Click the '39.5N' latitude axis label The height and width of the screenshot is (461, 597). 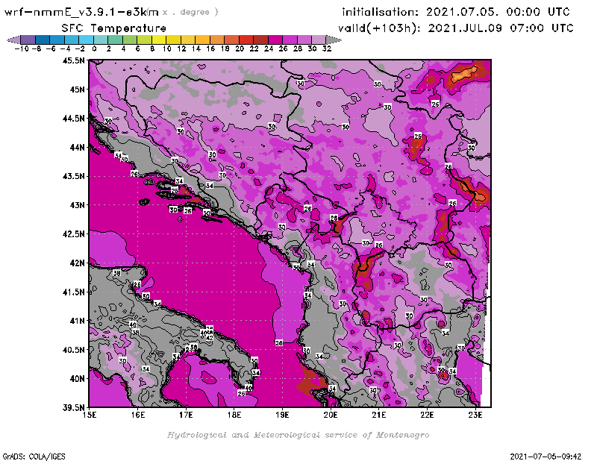click(x=73, y=408)
